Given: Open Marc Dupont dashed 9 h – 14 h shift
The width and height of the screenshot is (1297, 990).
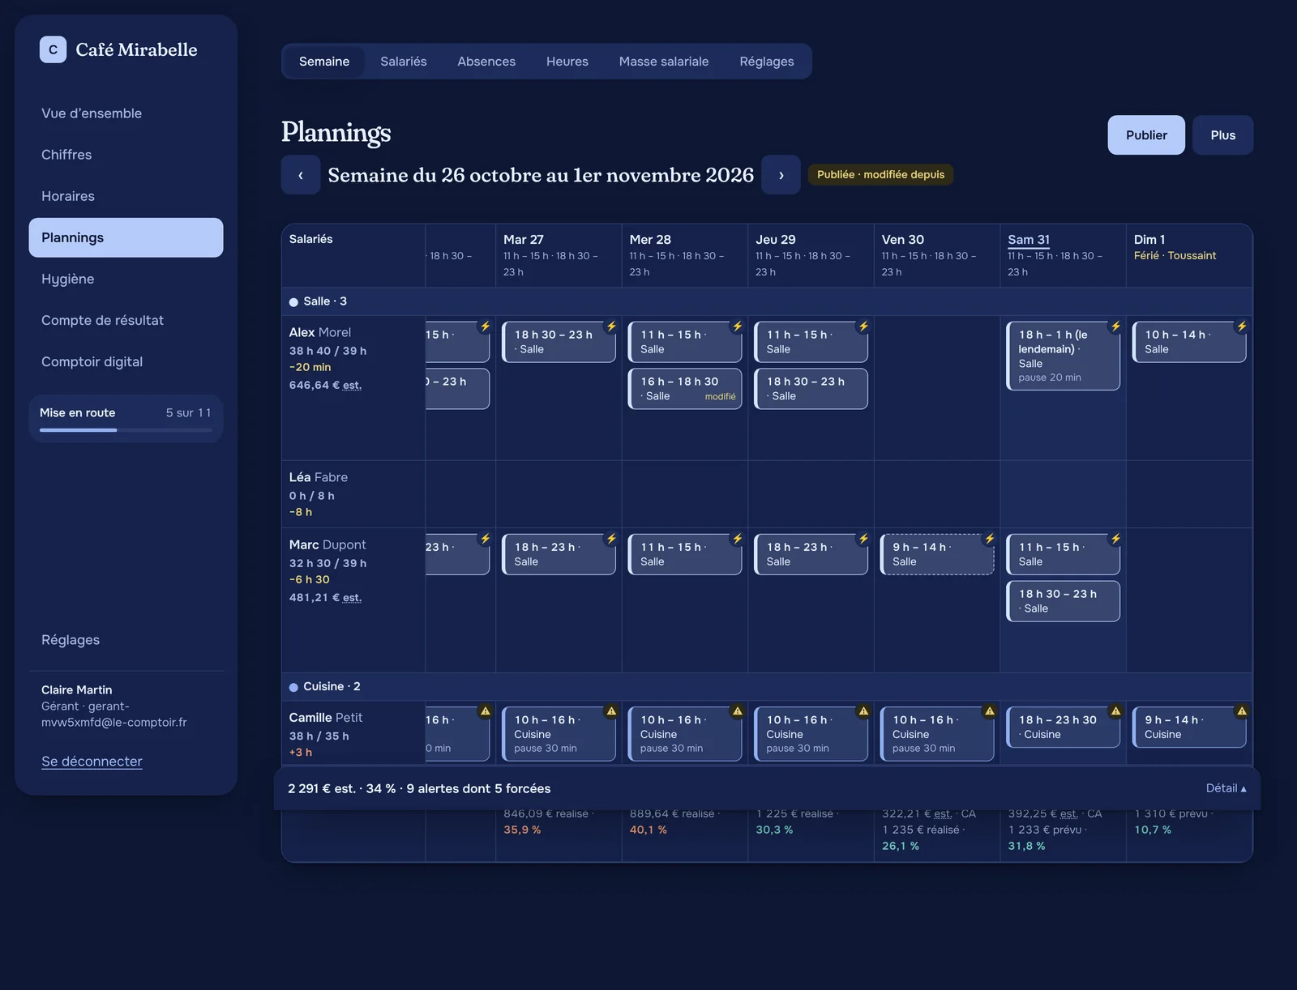Looking at the screenshot, I should point(937,554).
